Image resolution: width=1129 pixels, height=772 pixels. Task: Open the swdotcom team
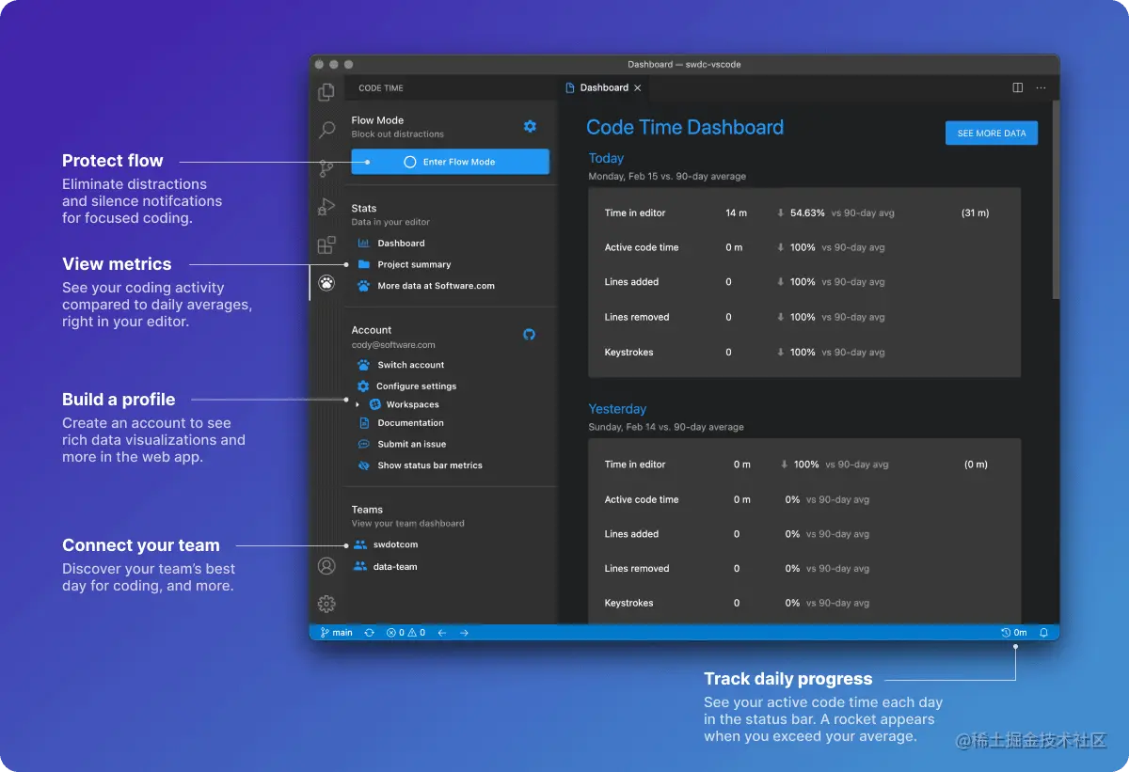click(395, 544)
